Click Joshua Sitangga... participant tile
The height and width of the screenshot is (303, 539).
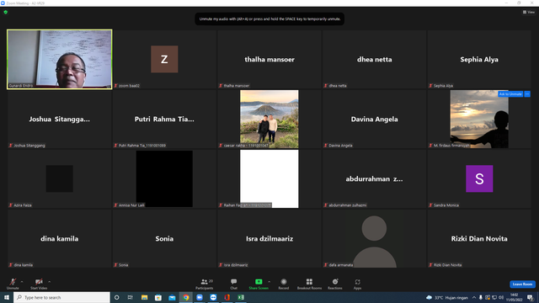tap(60, 120)
